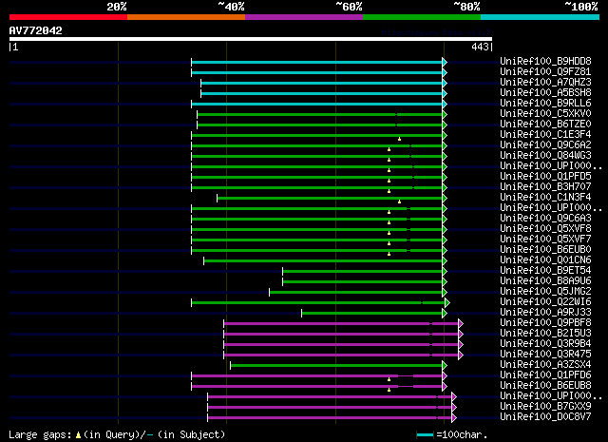This screenshot has width=608, height=442.
Task: Click the purple alignment bar for UniRef100_Q9PBF8
Action: (x=341, y=323)
